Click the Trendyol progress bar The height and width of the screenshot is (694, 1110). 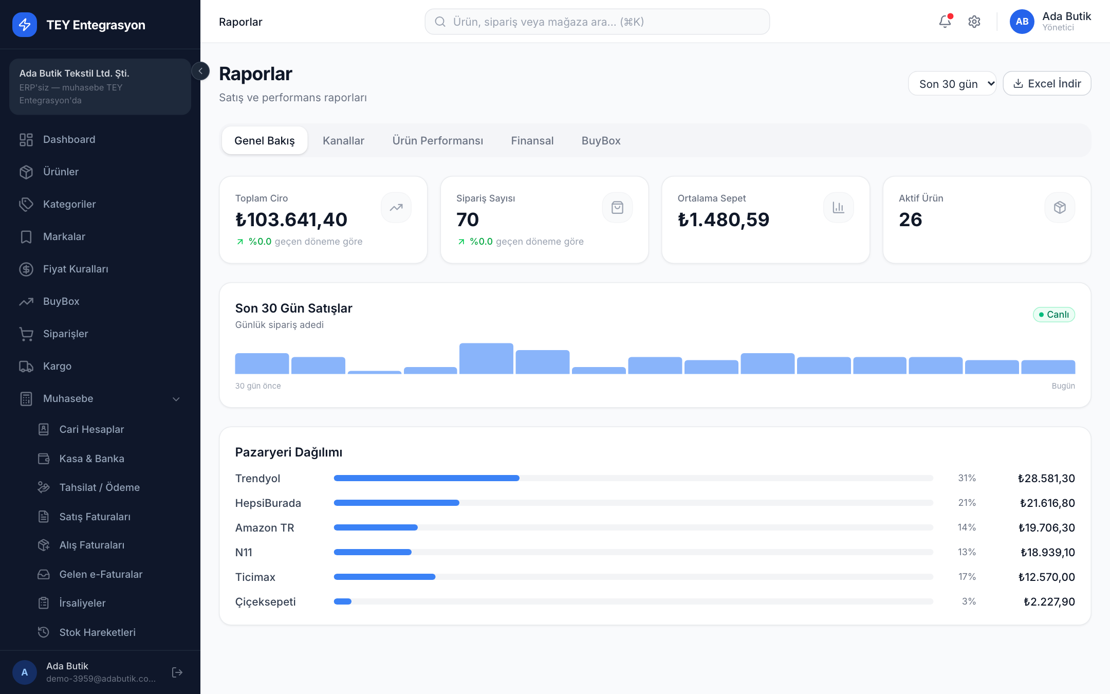pyautogui.click(x=633, y=478)
